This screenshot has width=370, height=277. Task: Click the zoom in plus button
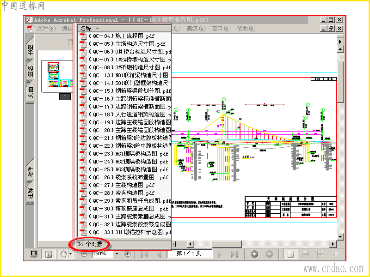pyautogui.click(x=128, y=254)
